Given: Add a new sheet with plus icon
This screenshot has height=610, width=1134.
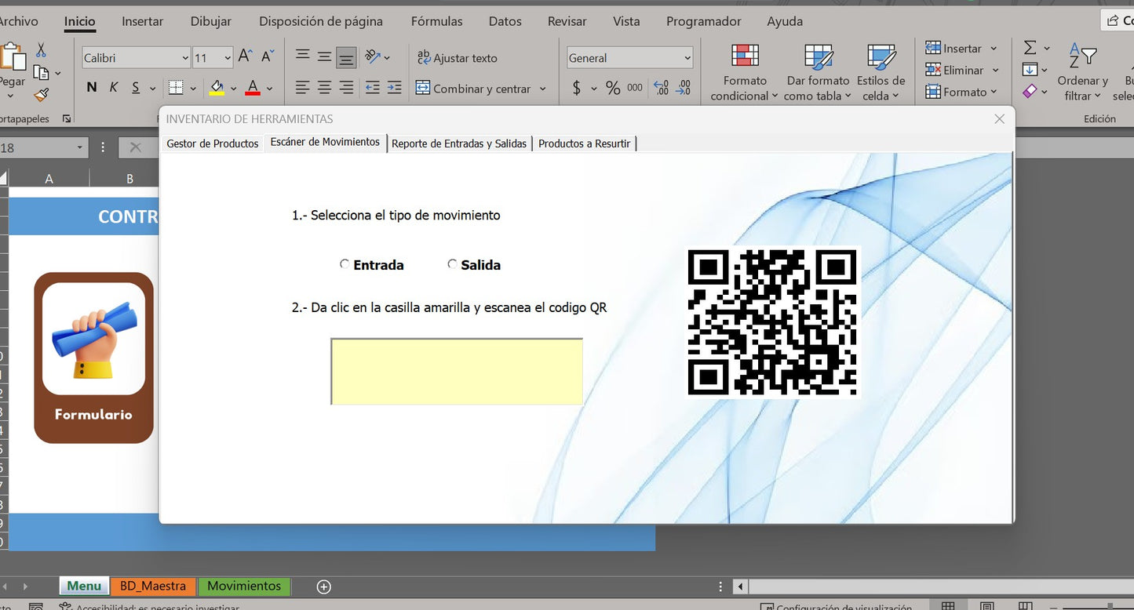Looking at the screenshot, I should pos(323,586).
